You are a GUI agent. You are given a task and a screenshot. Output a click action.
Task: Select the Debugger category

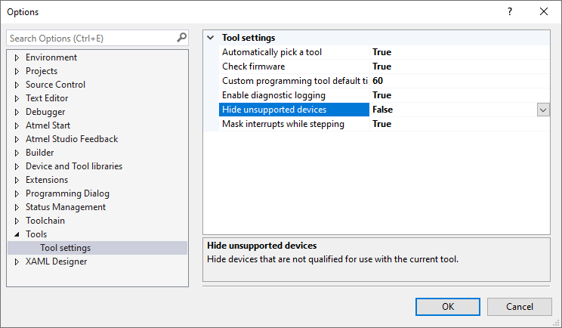45,112
